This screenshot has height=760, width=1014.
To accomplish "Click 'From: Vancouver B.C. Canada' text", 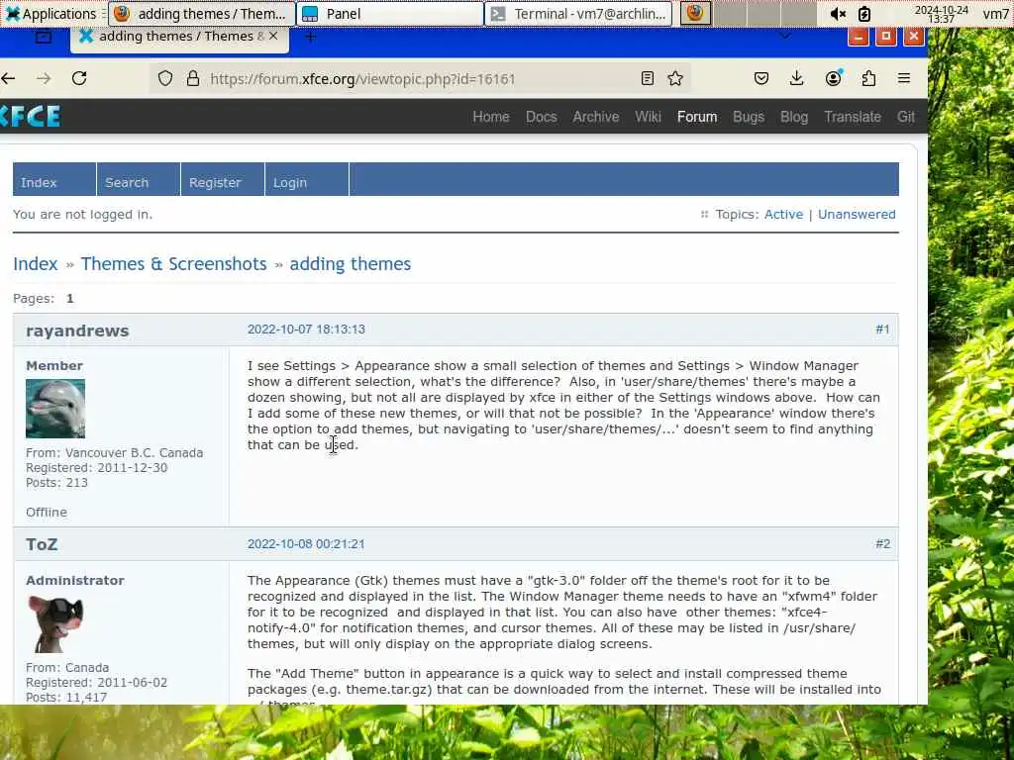I will click(x=115, y=453).
